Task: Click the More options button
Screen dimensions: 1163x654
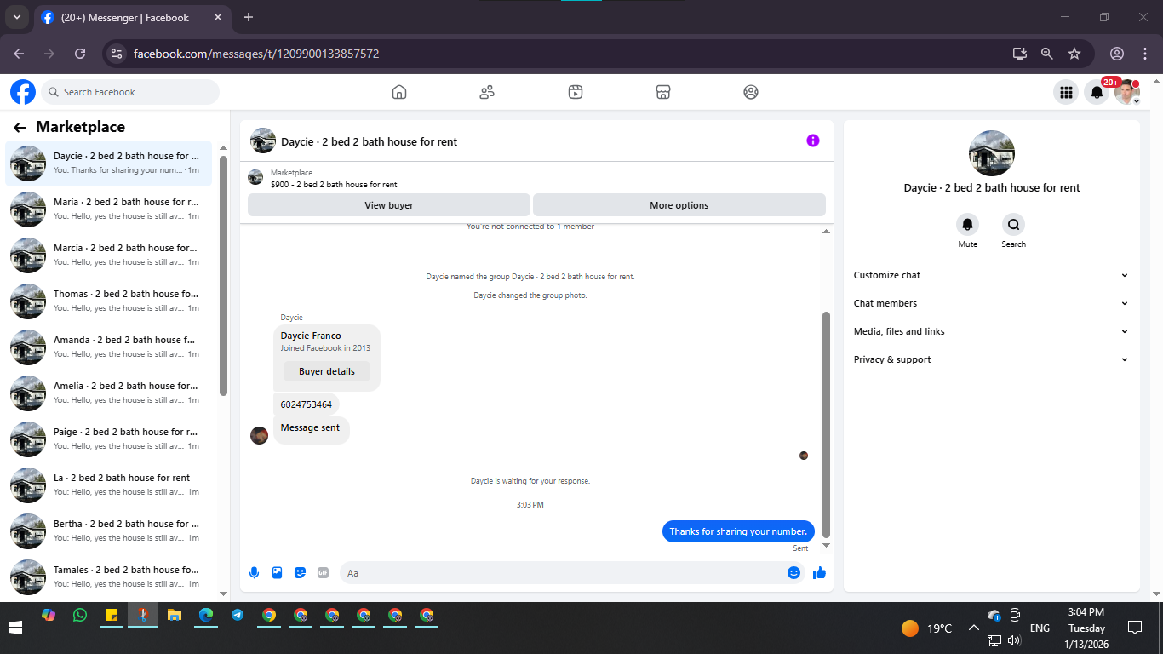Action: pyautogui.click(x=679, y=205)
